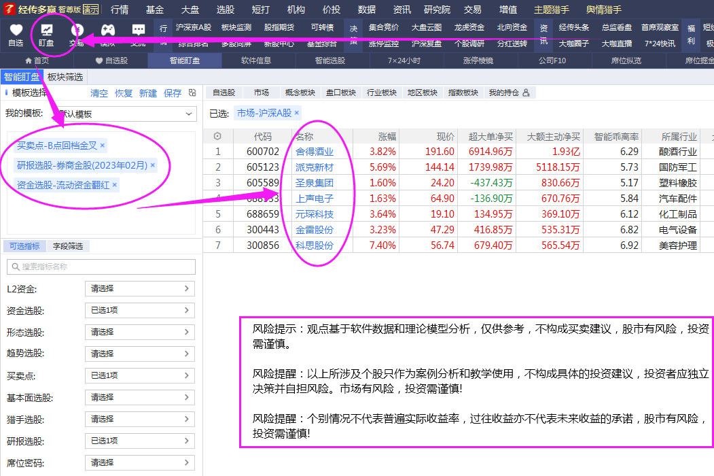
Task: Open the 舆情猎手 top menu
Action: [604, 9]
